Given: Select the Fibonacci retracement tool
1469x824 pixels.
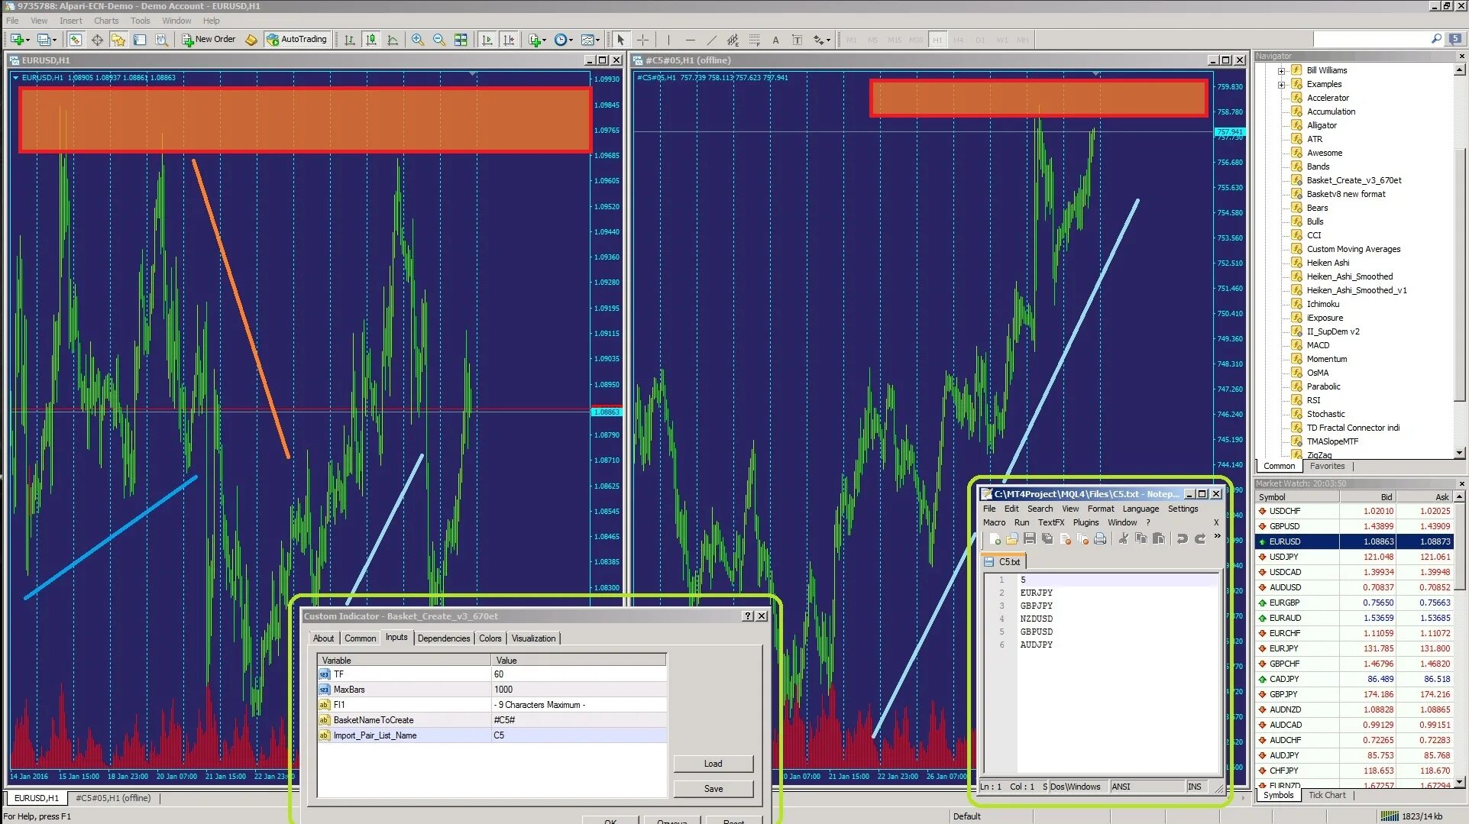Looking at the screenshot, I should pyautogui.click(x=754, y=40).
